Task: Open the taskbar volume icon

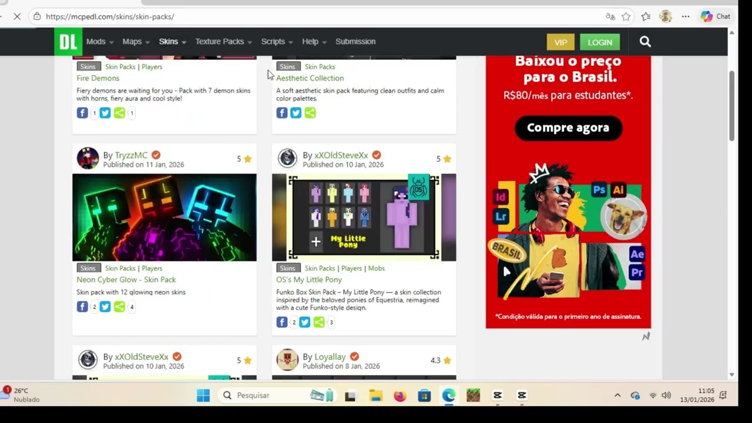Action: point(666,395)
